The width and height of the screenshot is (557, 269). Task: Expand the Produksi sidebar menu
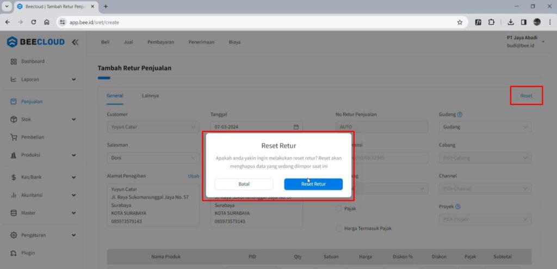pyautogui.click(x=73, y=155)
